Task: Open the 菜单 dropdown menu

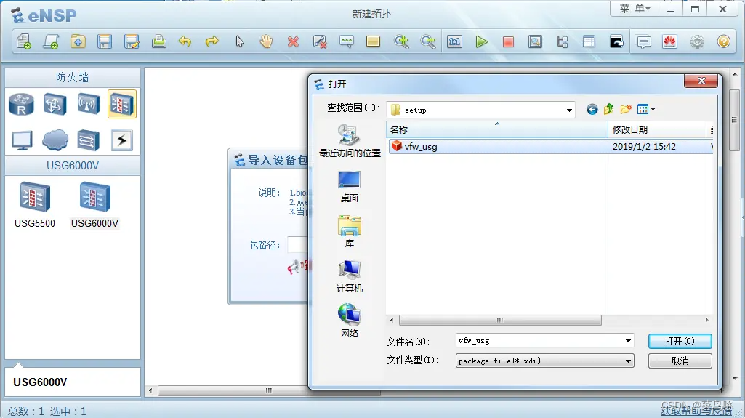Action: [635, 9]
